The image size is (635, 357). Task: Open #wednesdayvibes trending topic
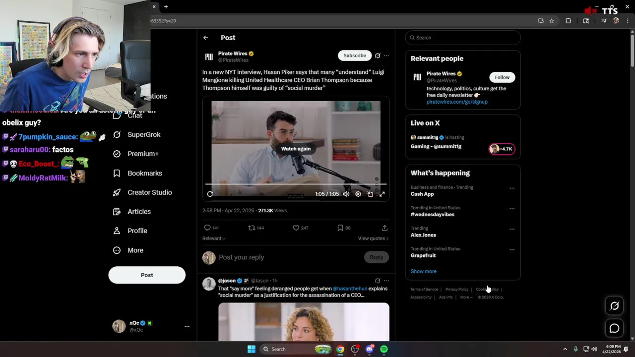coord(432,215)
